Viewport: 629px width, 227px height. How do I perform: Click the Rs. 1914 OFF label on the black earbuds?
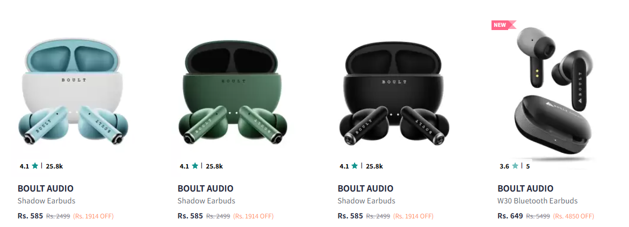413,216
